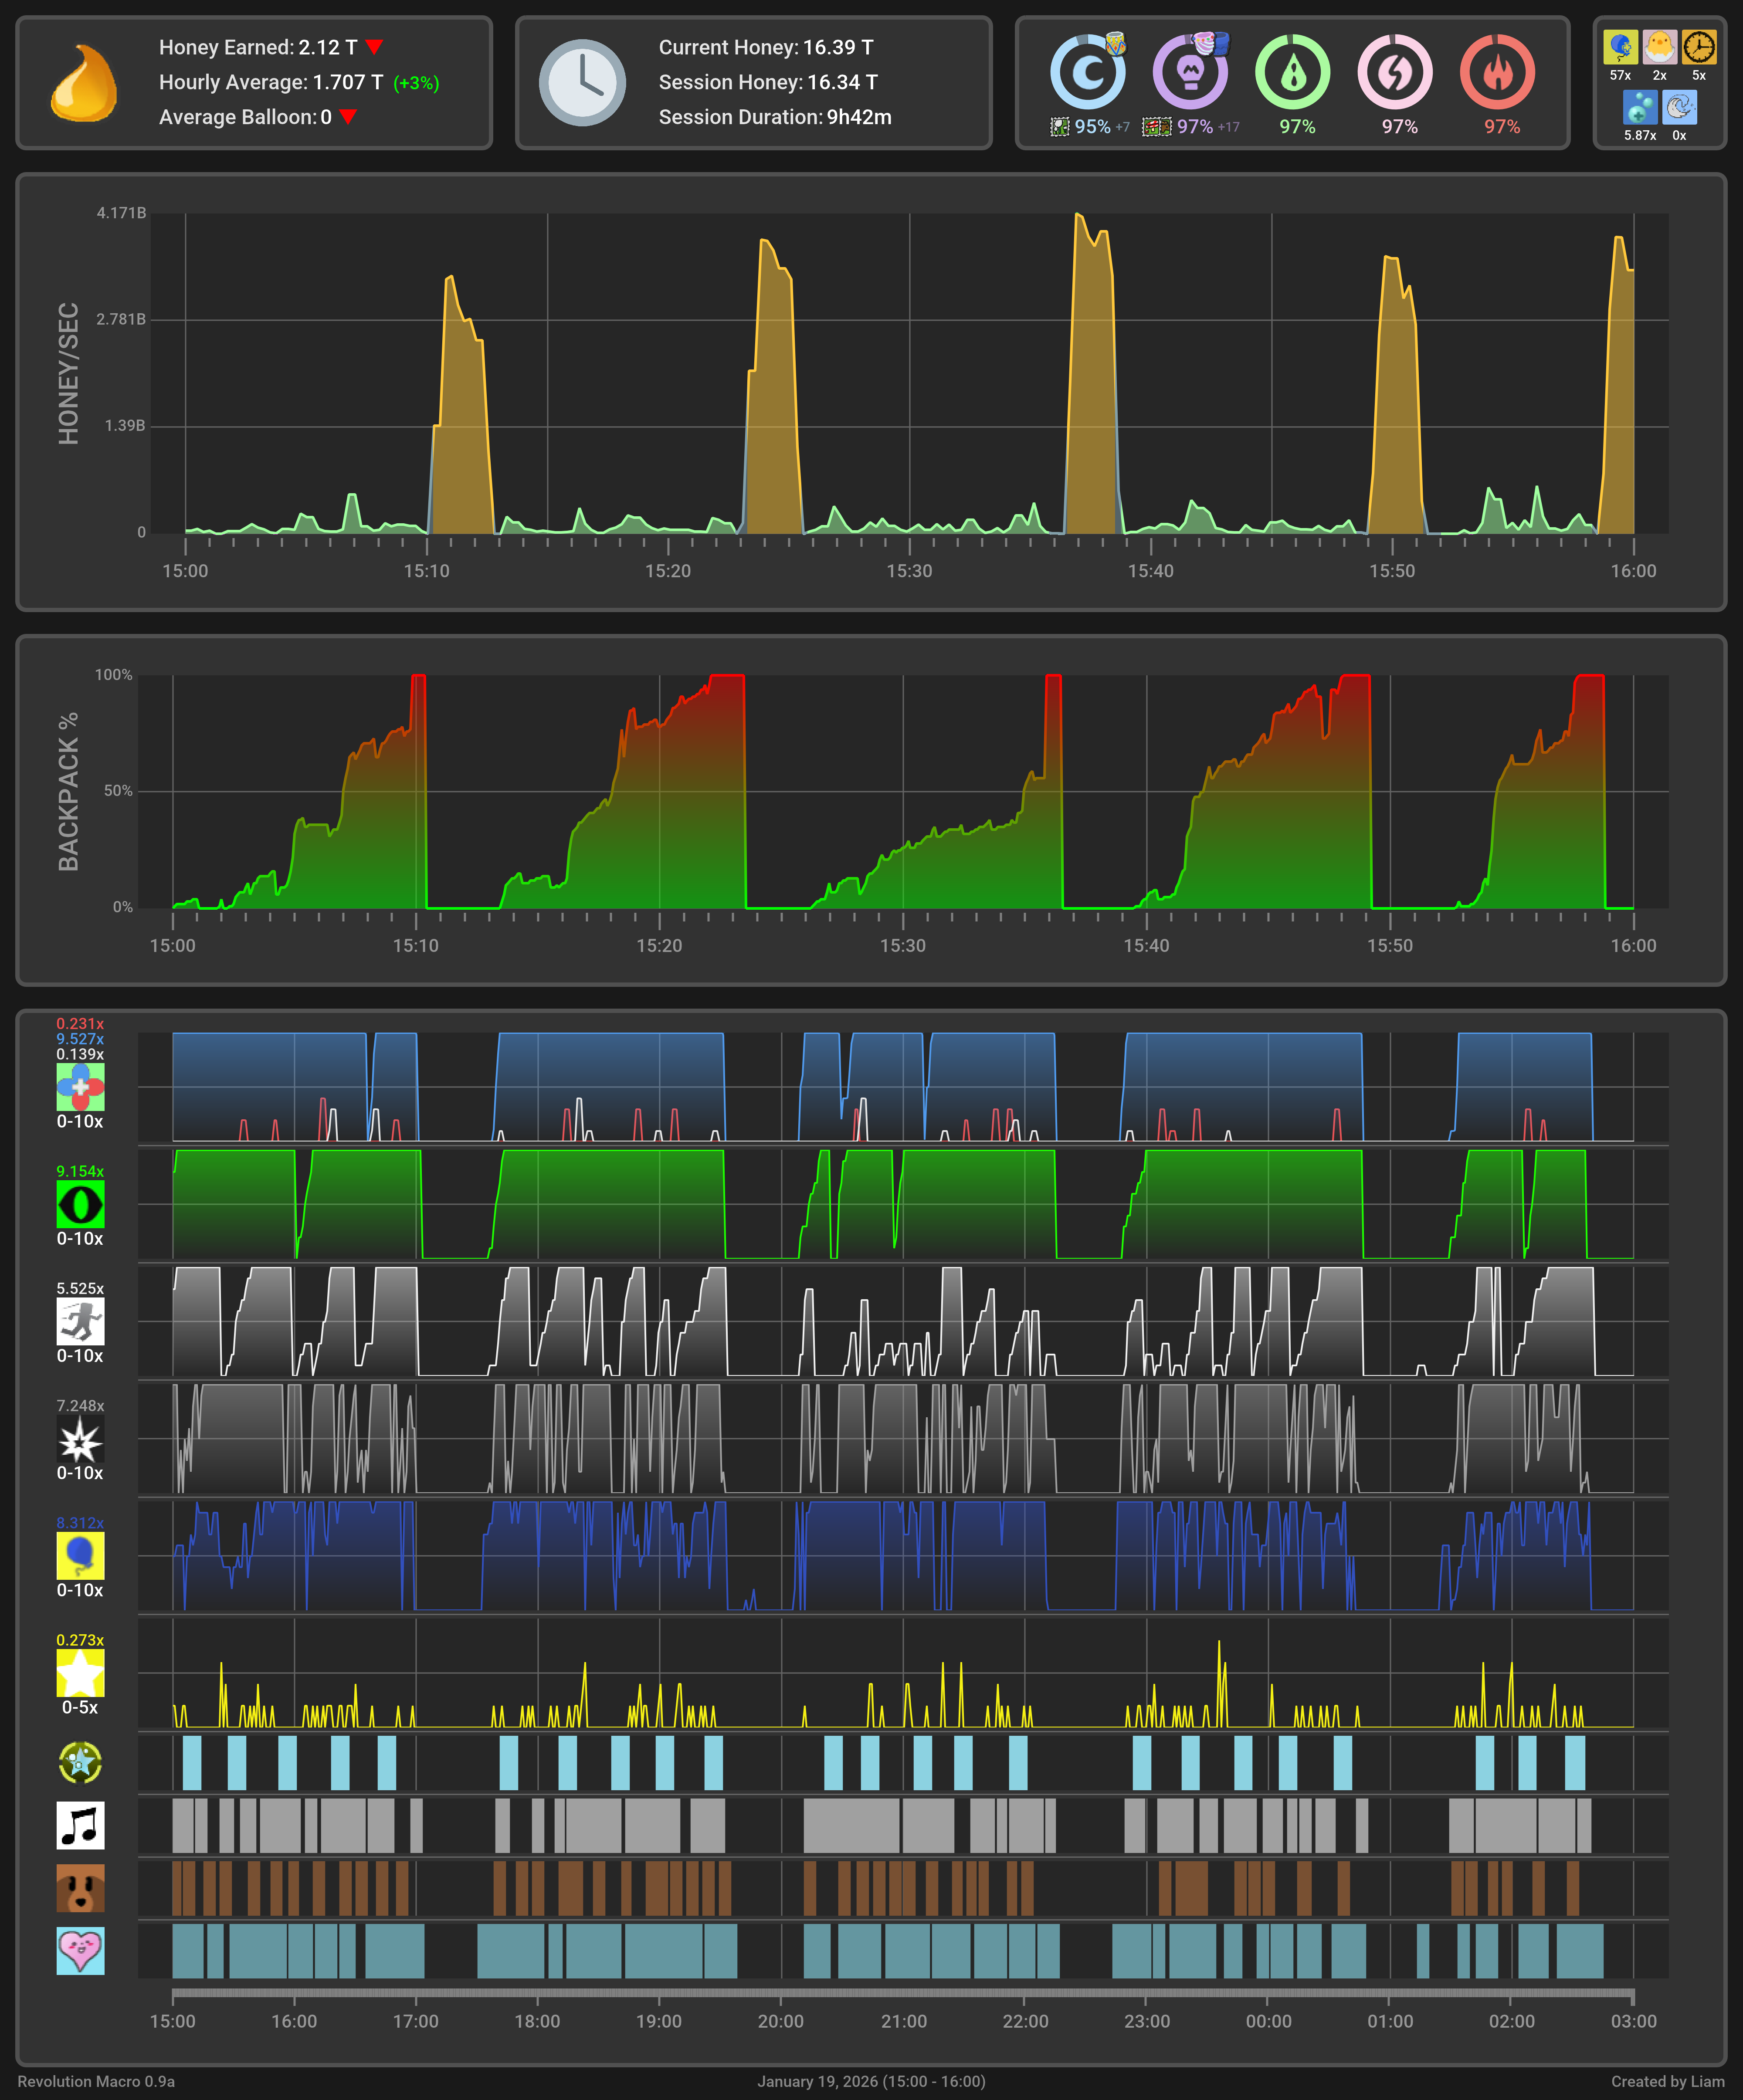
Task: Select the purple lightbulb nectar ring
Action: click(x=1190, y=72)
